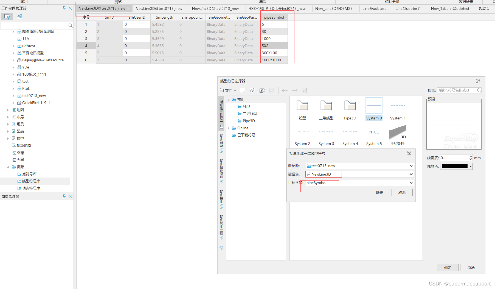
Task: Click the edit symbol toolbar icon
Action: coord(252,90)
